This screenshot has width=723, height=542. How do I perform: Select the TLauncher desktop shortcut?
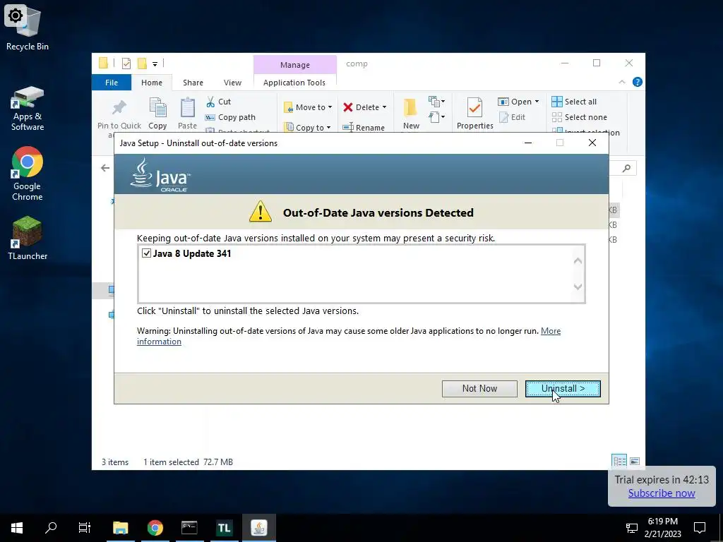pos(28,239)
